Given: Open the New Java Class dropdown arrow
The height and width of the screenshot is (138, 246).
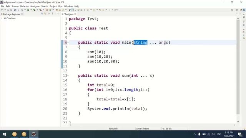Looking at the screenshot, I should click(53, 10).
